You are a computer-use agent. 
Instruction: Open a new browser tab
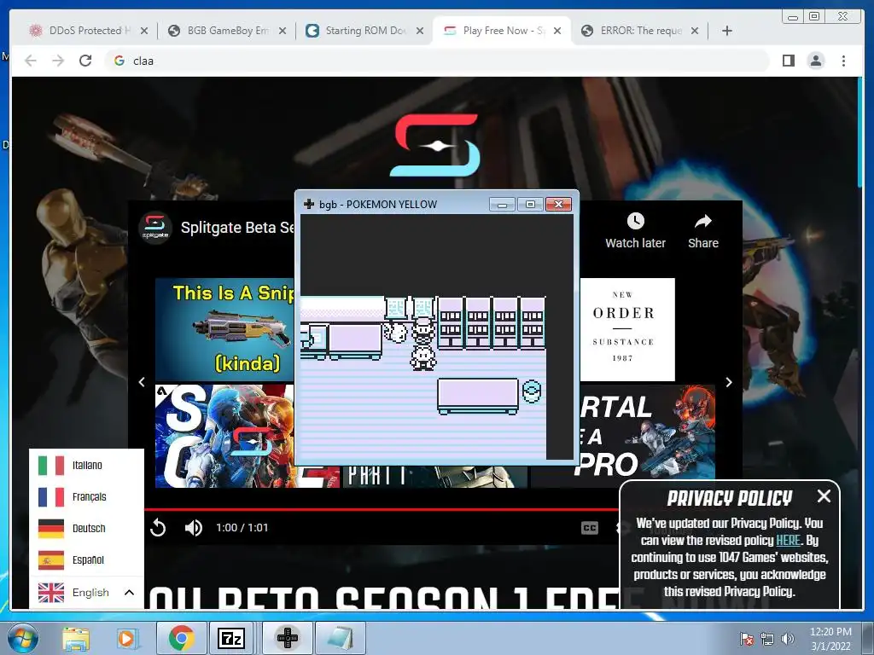point(727,31)
